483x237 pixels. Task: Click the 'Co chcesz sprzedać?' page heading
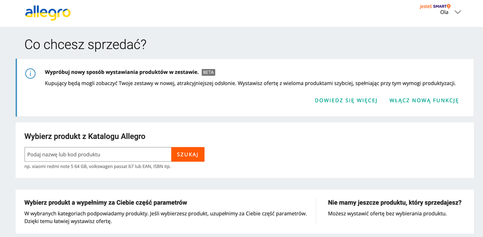85,45
